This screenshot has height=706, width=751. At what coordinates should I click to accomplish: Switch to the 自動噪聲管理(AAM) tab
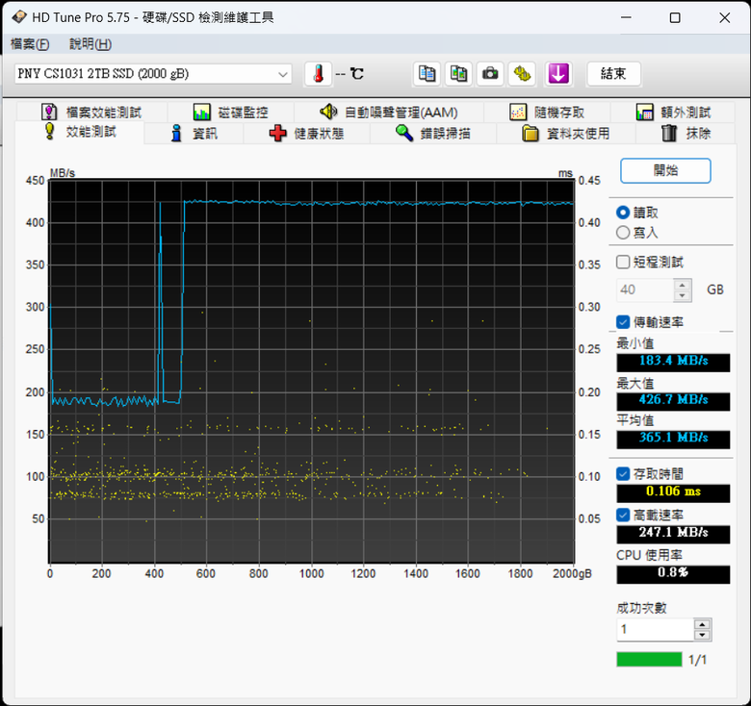coord(388,112)
